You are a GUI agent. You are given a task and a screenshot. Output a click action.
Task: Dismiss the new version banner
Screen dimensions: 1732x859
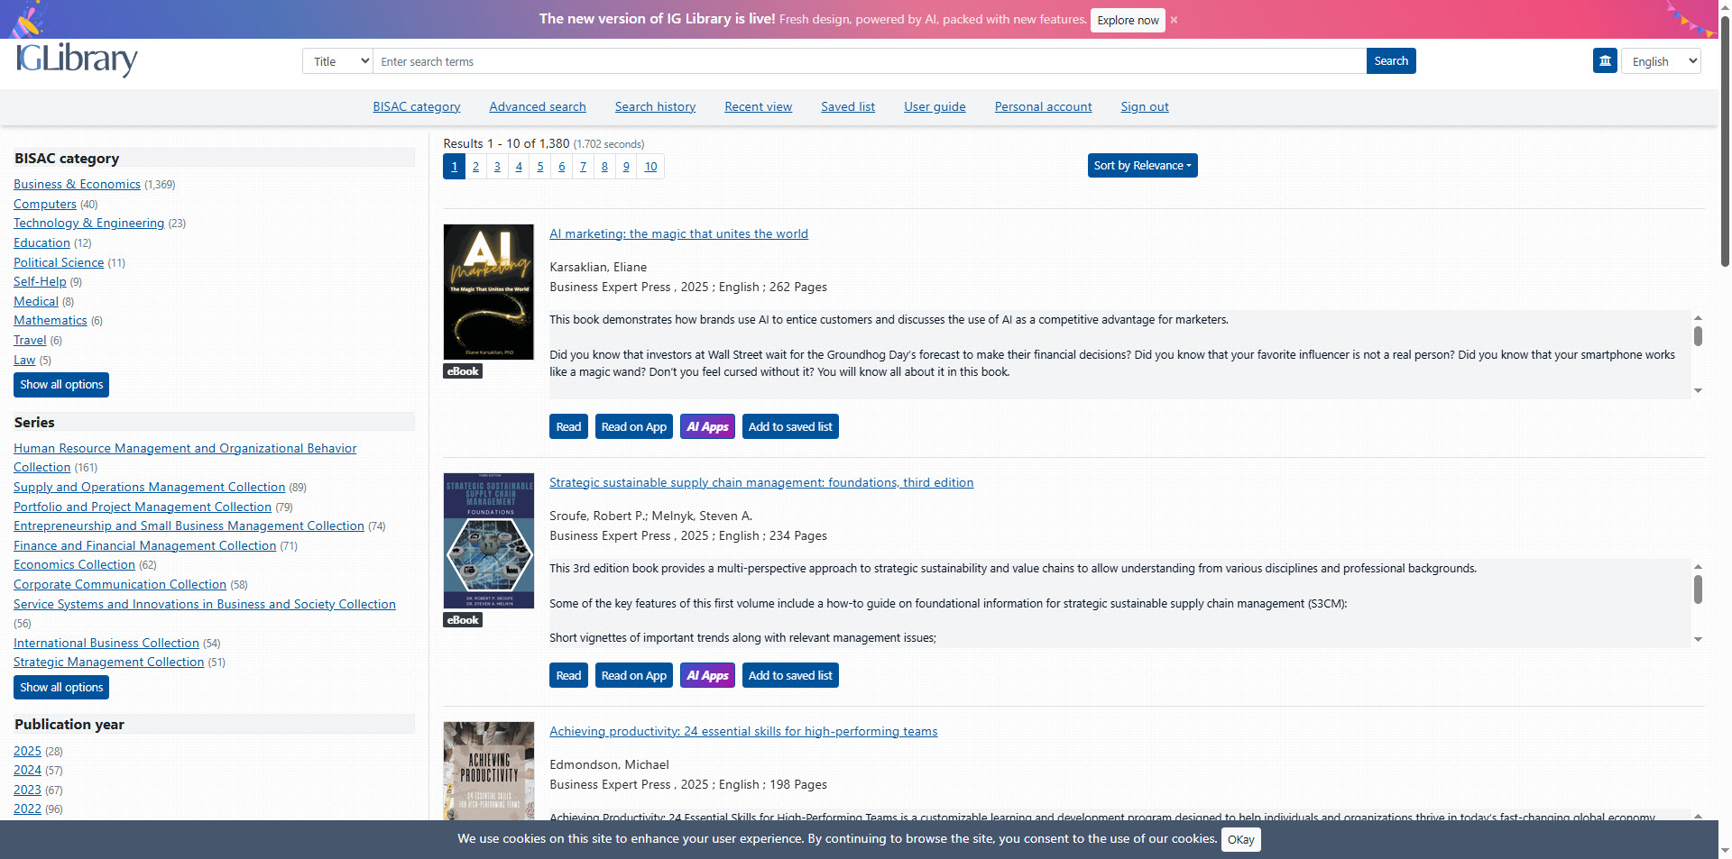(1174, 20)
